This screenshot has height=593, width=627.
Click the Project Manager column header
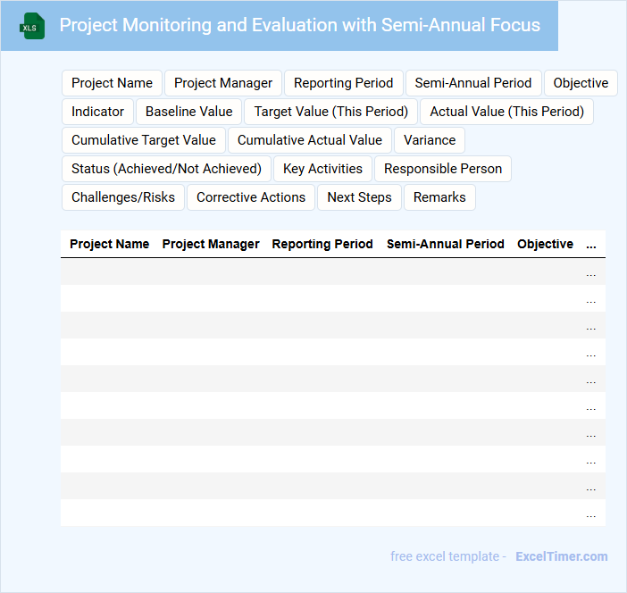pyautogui.click(x=211, y=244)
